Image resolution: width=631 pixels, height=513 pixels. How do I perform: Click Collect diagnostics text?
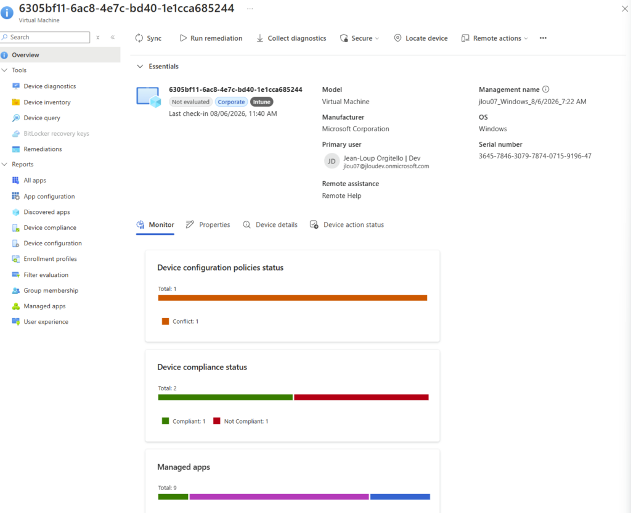[x=297, y=38]
